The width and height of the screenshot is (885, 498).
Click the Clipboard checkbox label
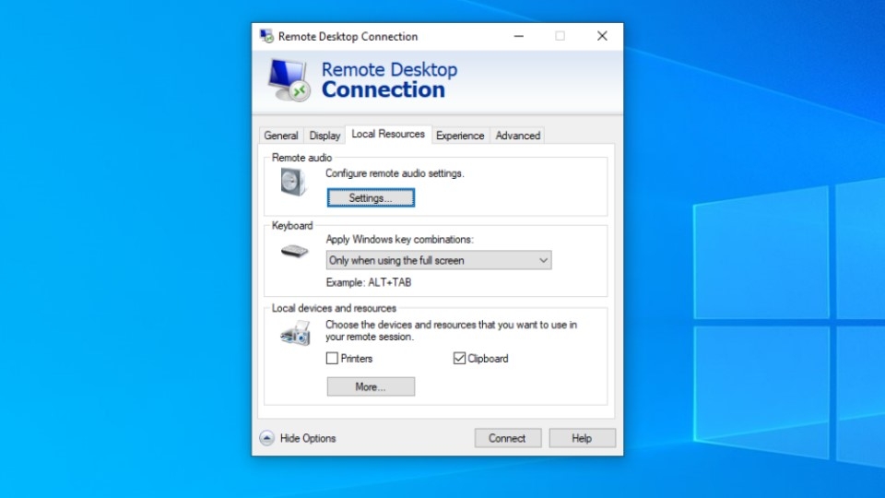(489, 359)
